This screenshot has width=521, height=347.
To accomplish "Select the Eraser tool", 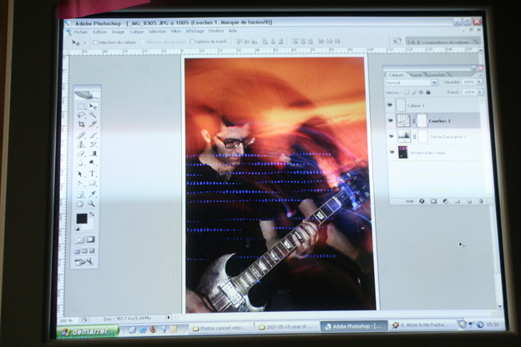I will click(x=82, y=153).
